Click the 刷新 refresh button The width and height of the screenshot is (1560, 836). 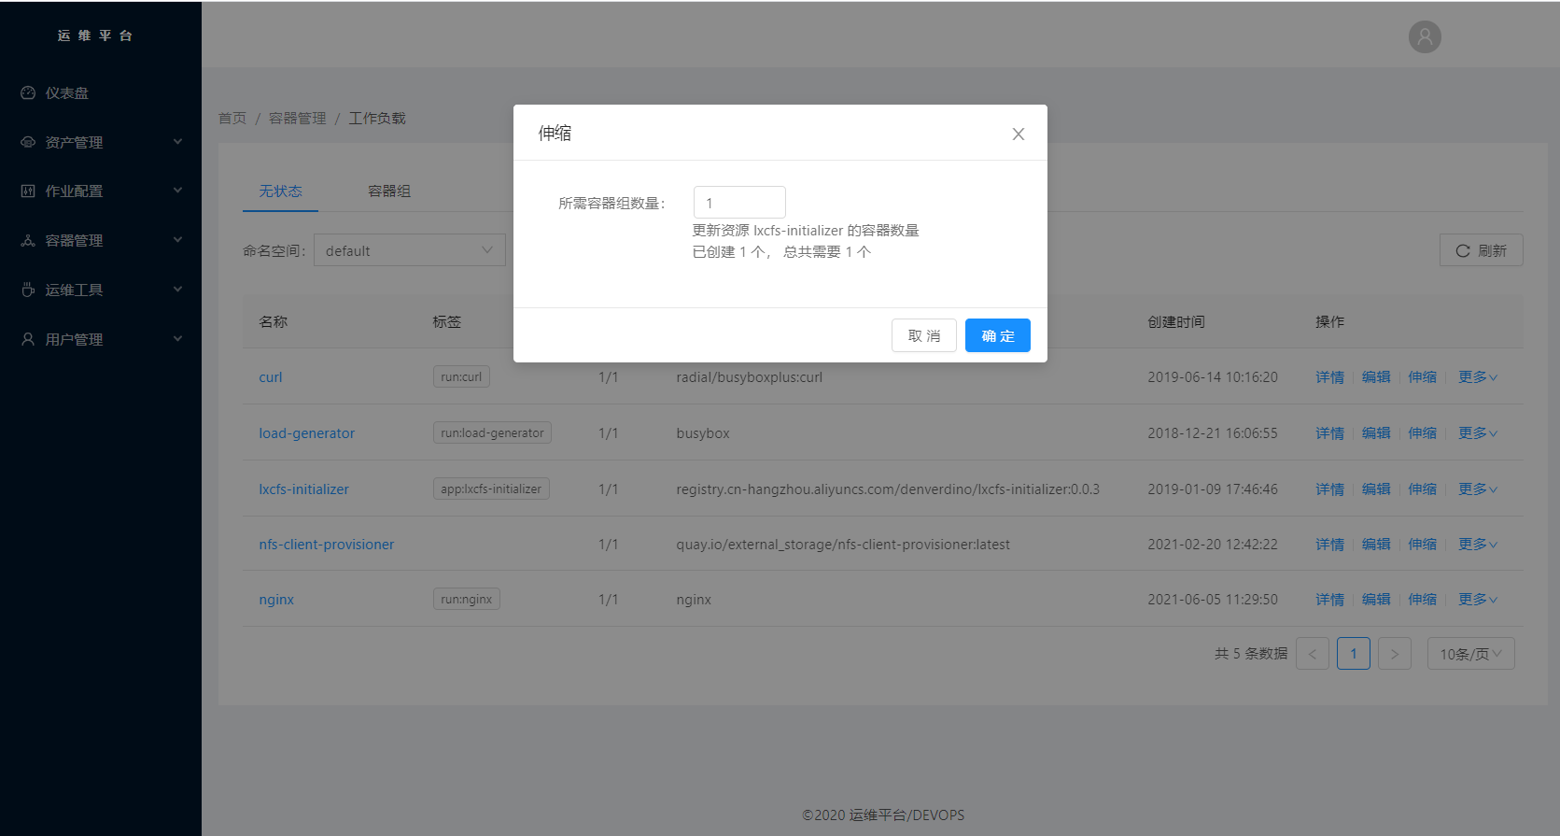tap(1482, 250)
